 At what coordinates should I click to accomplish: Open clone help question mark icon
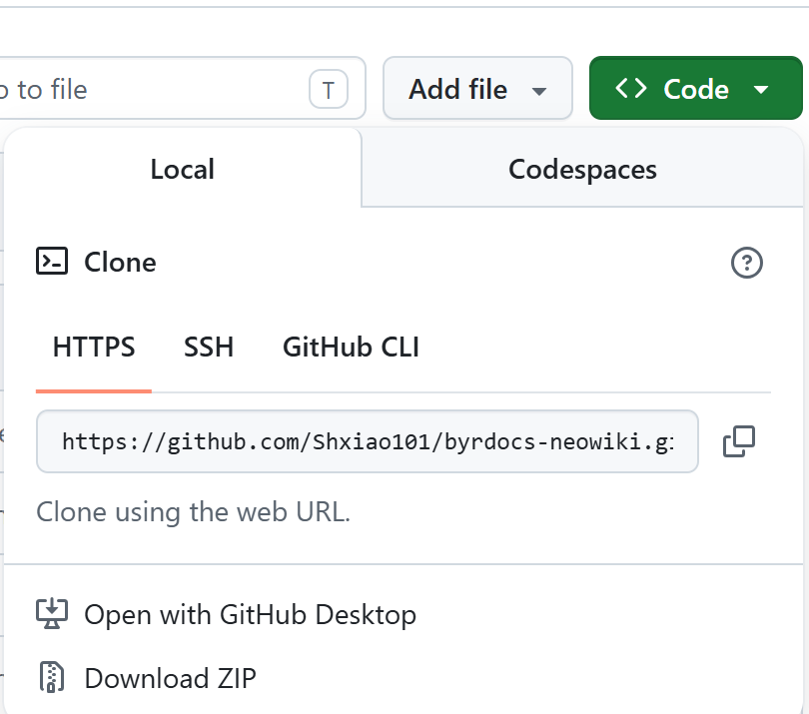(x=746, y=263)
